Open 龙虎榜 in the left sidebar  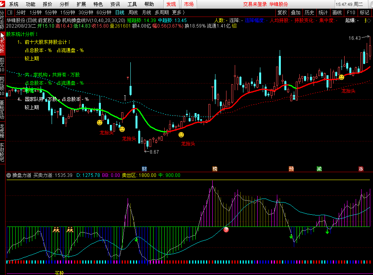(2, 131)
